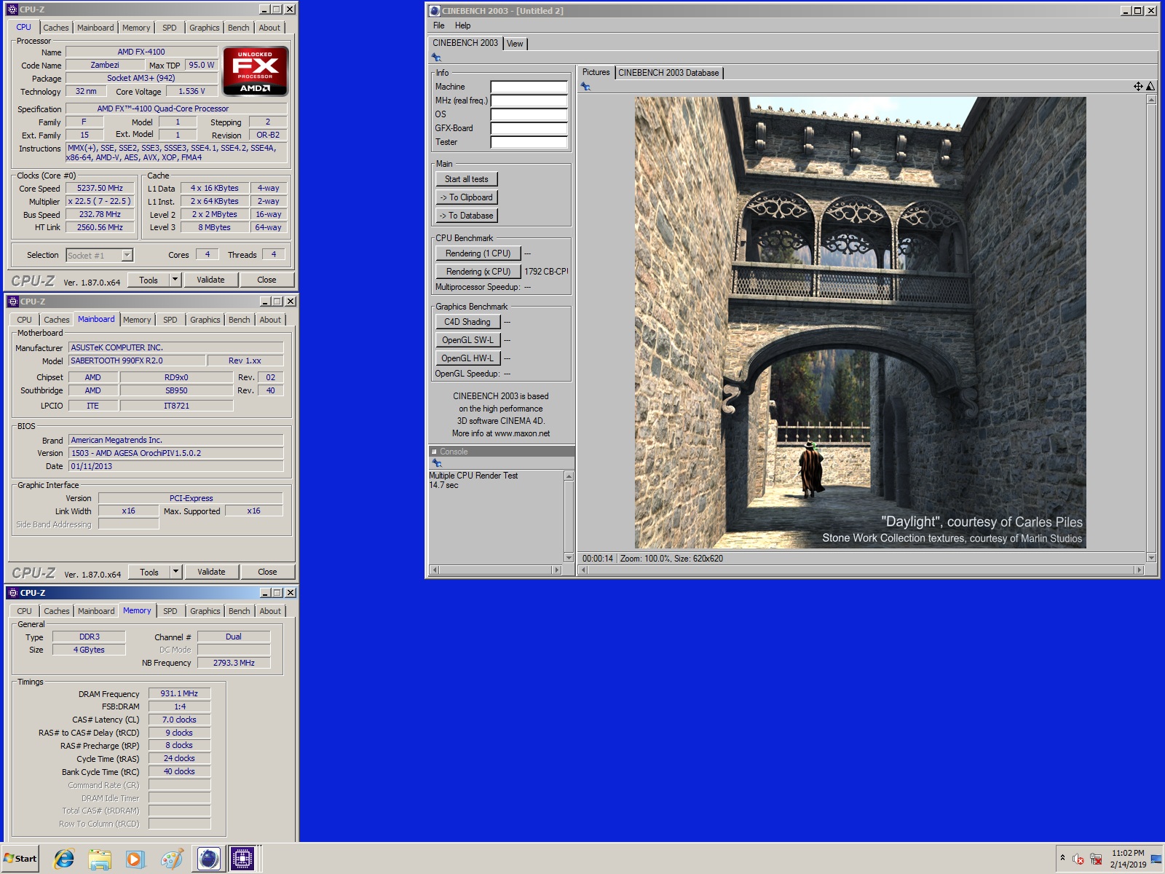Click the DRAM Frequency value 931.1 MHz
This screenshot has height=874, width=1165.
[179, 693]
